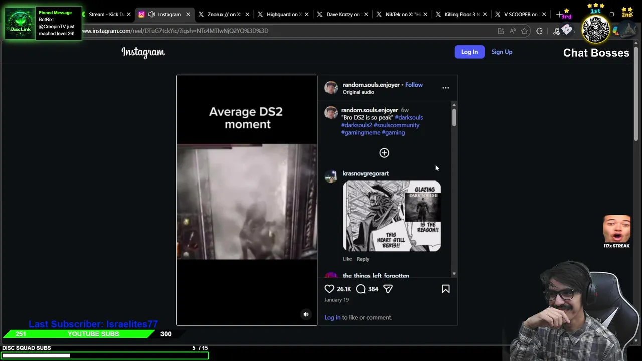Open krasnovgregorart's profile name
The width and height of the screenshot is (642, 361).
[366, 173]
